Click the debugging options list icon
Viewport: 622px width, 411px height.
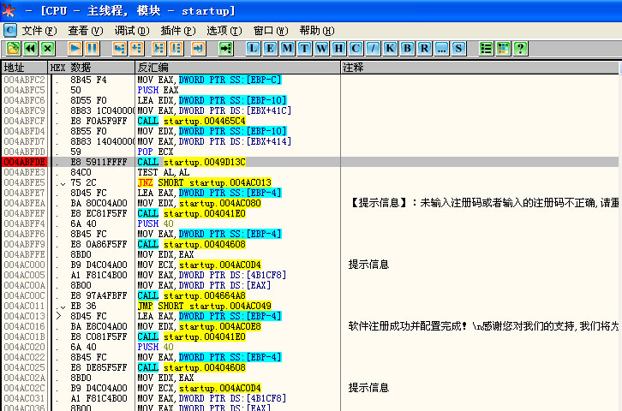[486, 48]
